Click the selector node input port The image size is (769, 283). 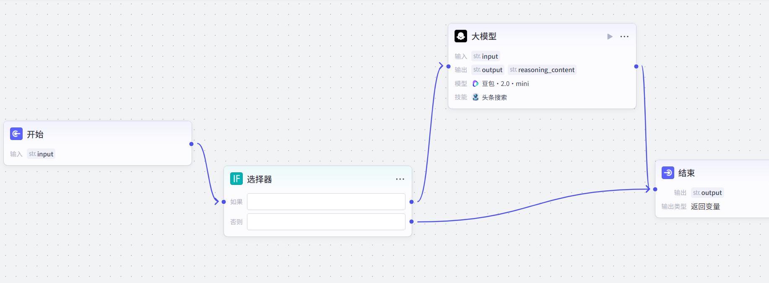[x=224, y=202]
